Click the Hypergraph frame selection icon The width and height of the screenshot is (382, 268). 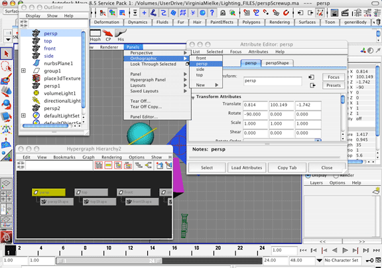108,165
